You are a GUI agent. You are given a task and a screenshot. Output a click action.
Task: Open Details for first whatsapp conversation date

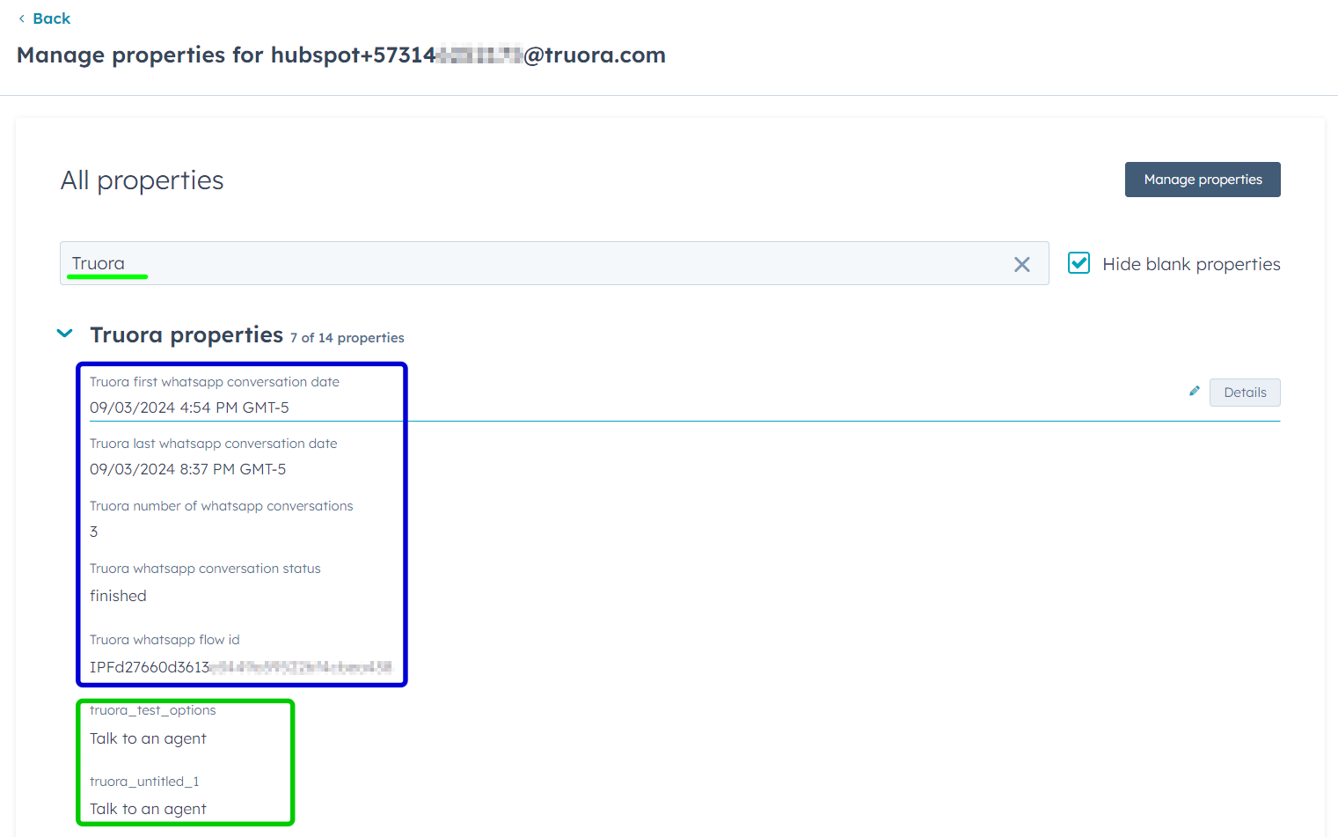pos(1245,393)
